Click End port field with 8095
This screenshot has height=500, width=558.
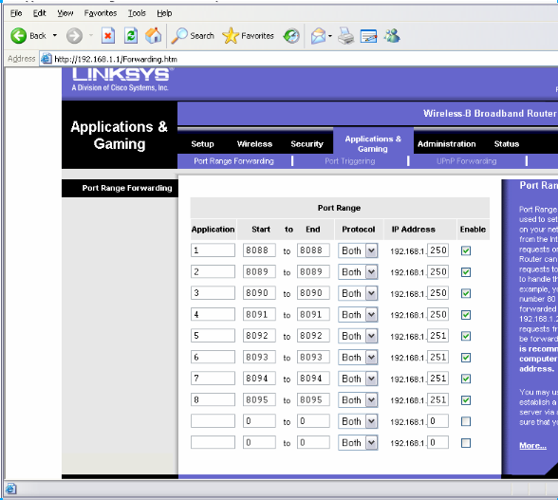tap(313, 399)
